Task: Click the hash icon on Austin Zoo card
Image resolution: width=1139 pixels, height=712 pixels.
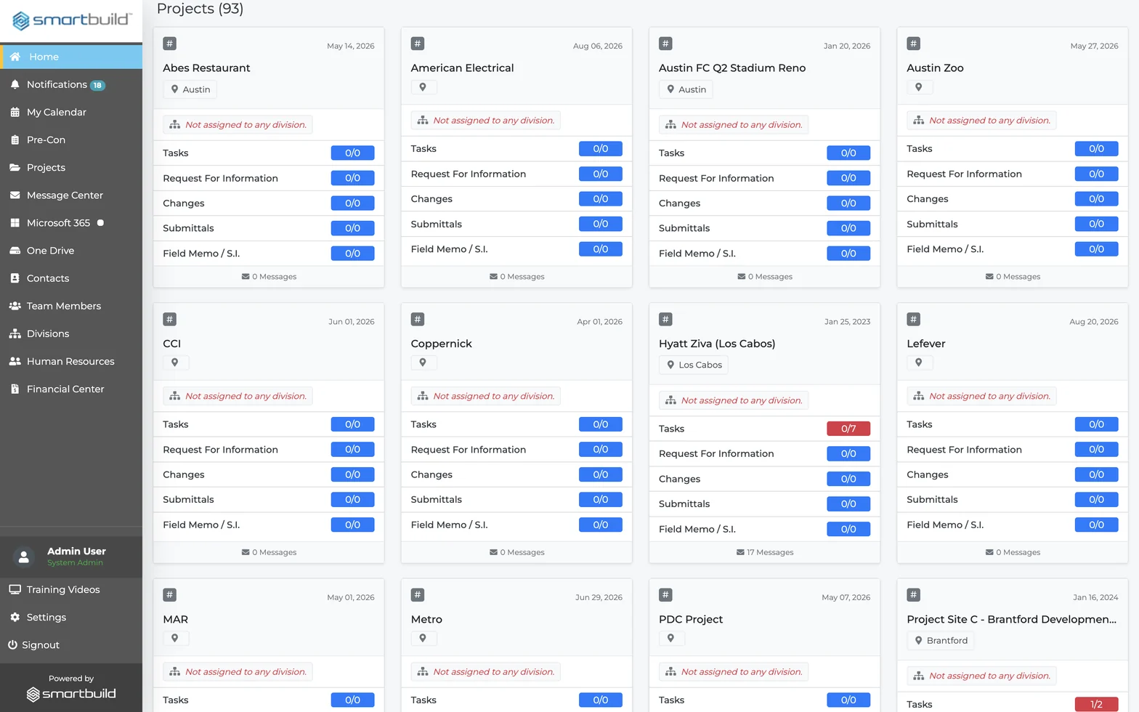Action: tap(914, 44)
